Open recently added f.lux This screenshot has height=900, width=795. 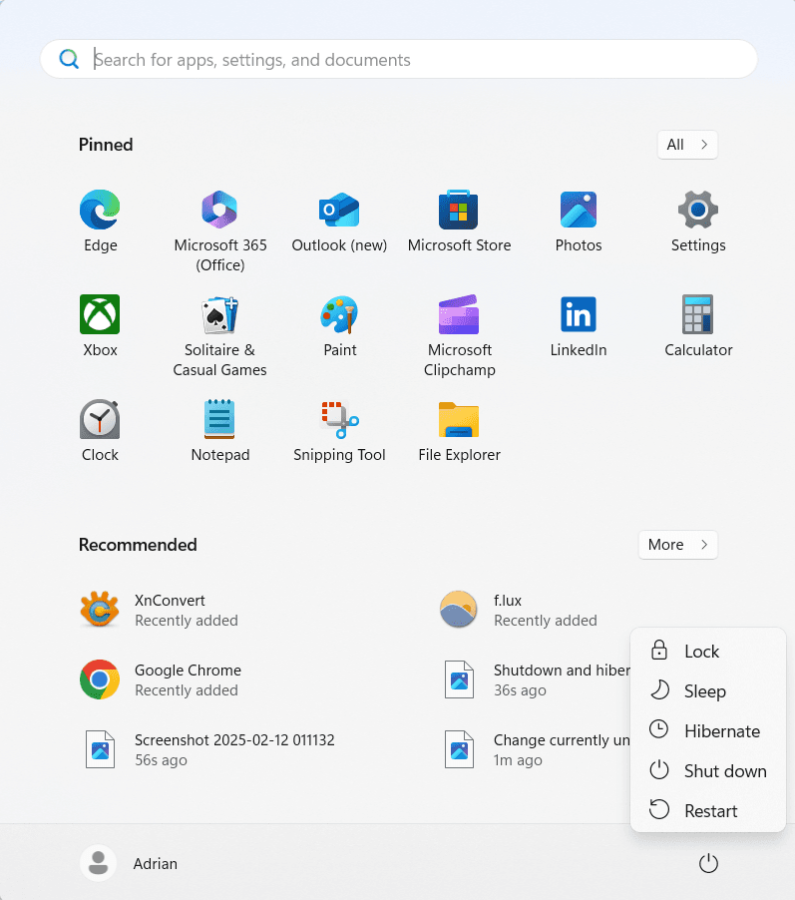click(x=519, y=610)
